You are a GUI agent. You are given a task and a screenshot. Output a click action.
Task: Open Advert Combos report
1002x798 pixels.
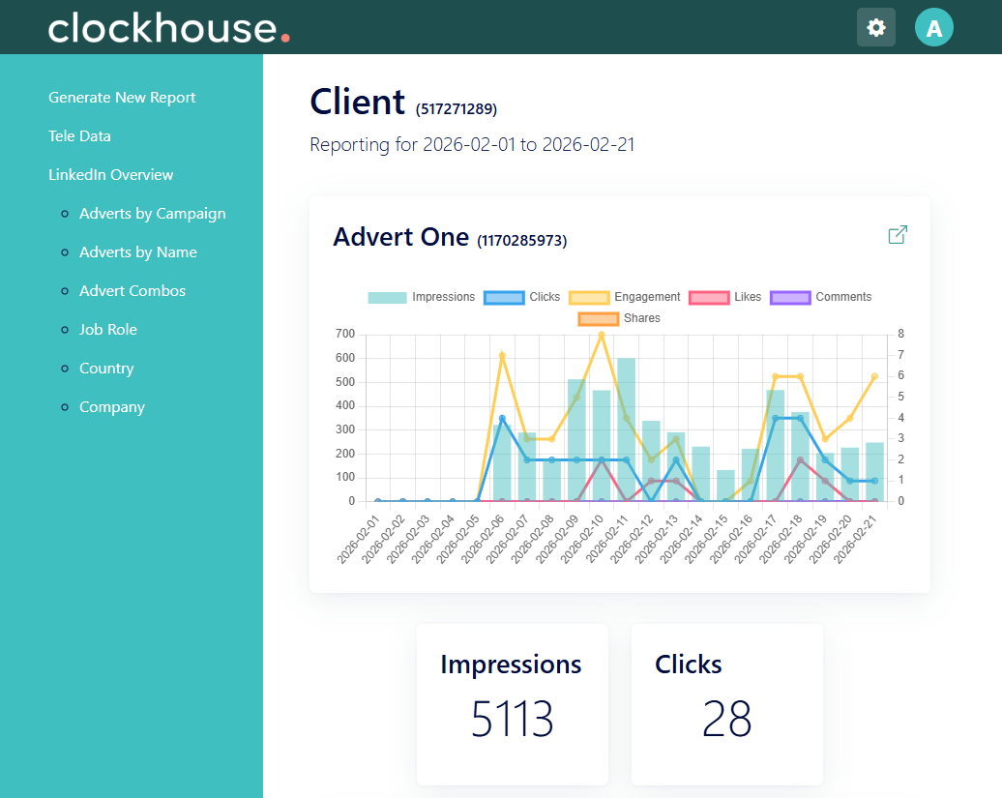pos(133,291)
